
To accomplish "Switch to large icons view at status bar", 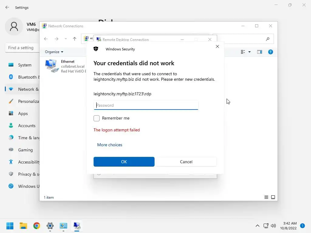I will 273,197.
